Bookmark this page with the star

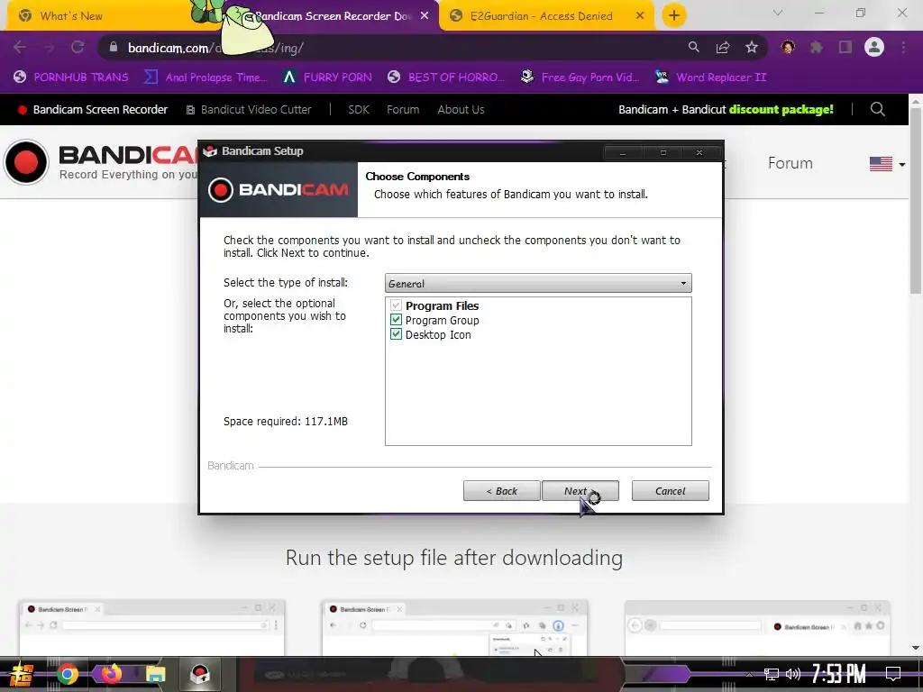coord(752,47)
